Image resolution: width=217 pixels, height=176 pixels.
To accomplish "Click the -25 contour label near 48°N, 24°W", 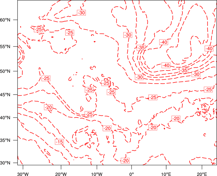I will click(46, 78).
